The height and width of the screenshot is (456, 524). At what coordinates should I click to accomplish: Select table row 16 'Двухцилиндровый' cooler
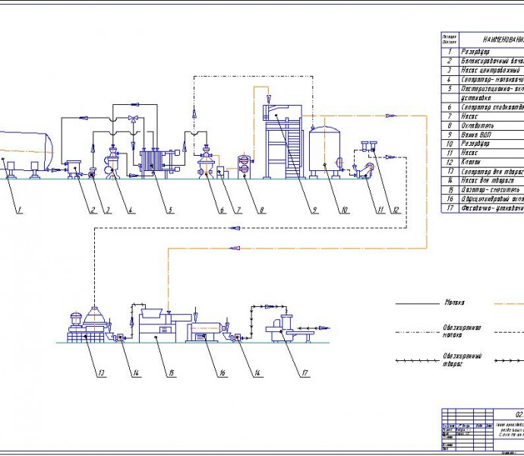482,198
